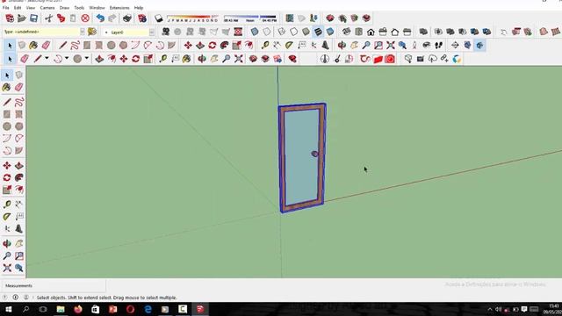Image resolution: width=562 pixels, height=316 pixels.
Task: Open the Layer0 layer dropdown
Action: (152, 32)
